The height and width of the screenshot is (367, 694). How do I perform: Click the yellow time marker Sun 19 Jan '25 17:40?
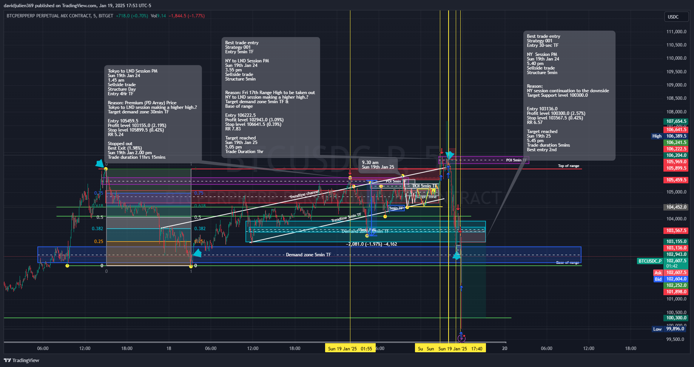click(x=460, y=348)
